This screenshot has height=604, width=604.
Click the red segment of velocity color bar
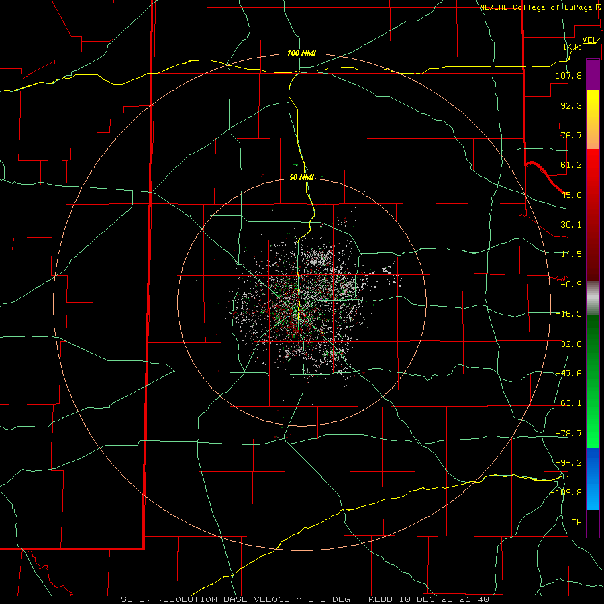(x=593, y=215)
